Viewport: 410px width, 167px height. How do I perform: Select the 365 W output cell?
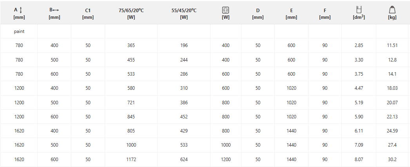pyautogui.click(x=131, y=45)
